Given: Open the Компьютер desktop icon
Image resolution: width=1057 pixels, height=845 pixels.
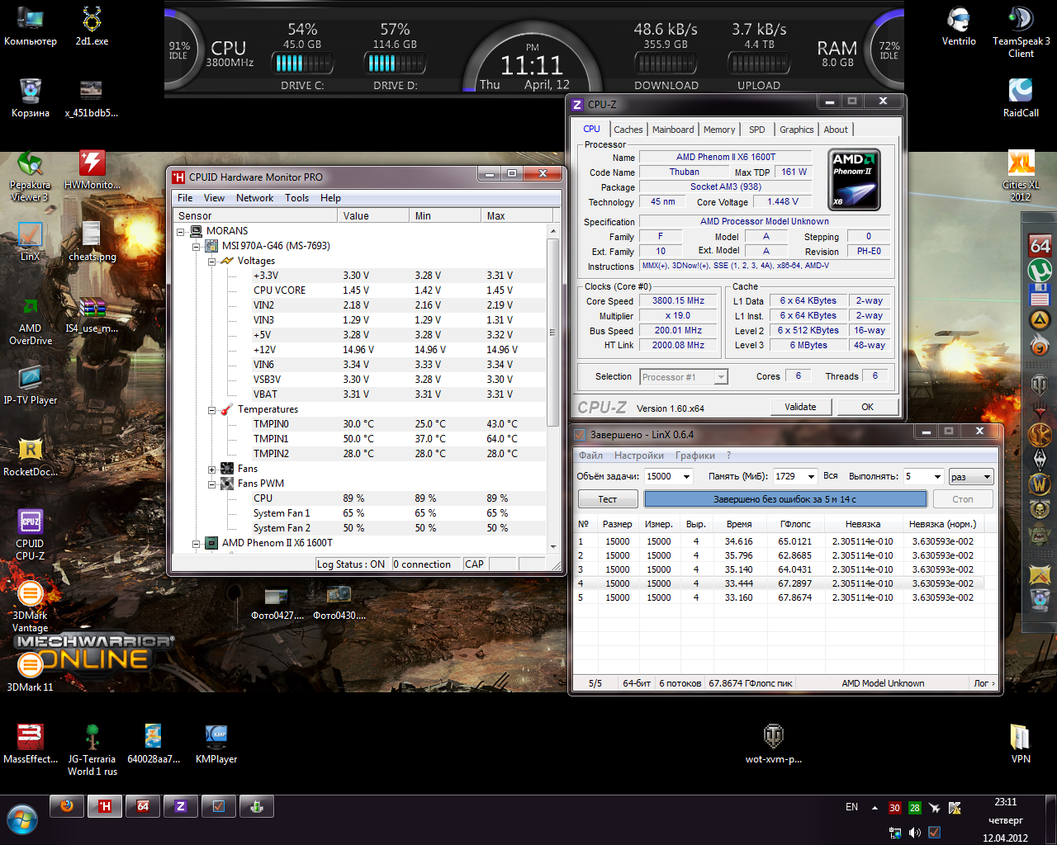Looking at the screenshot, I should point(31,26).
